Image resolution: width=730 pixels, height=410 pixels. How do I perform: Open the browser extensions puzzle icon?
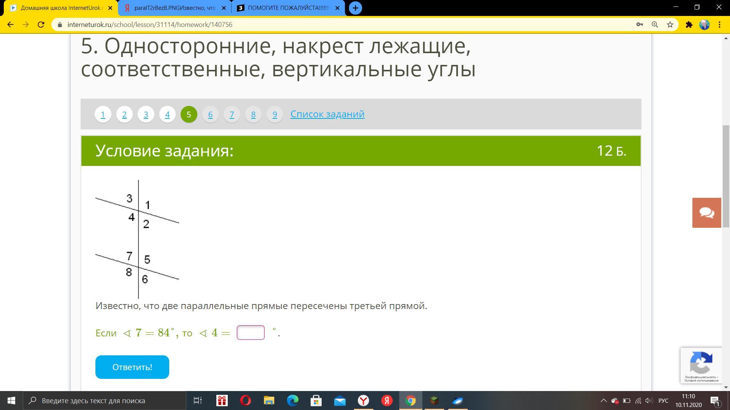(689, 25)
